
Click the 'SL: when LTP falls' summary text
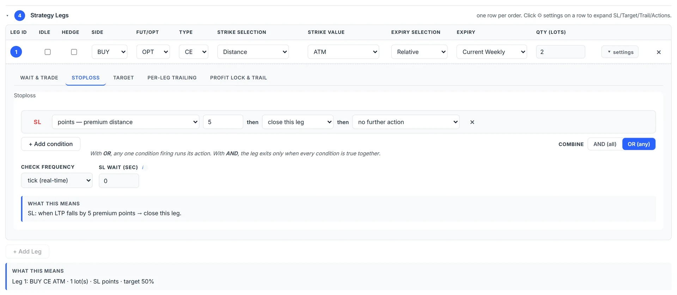point(104,213)
